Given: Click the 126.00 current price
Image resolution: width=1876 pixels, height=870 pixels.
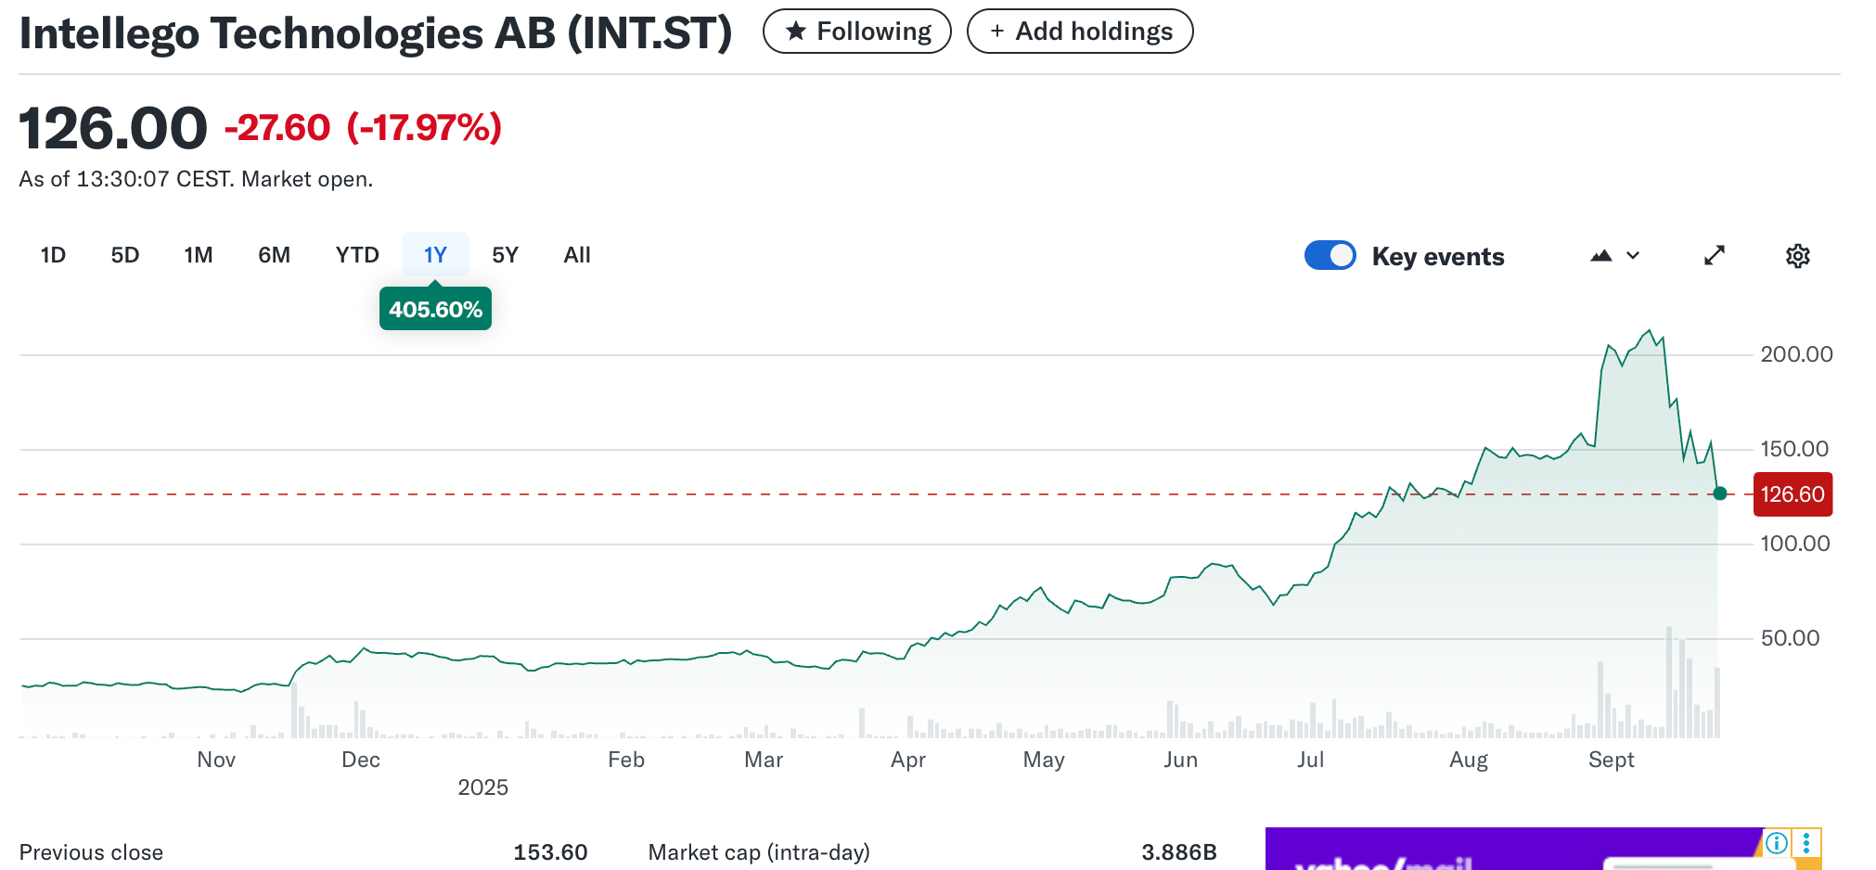Looking at the screenshot, I should [113, 128].
